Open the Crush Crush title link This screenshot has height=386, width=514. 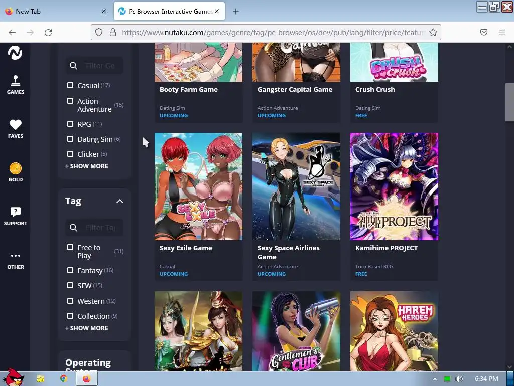tap(375, 89)
